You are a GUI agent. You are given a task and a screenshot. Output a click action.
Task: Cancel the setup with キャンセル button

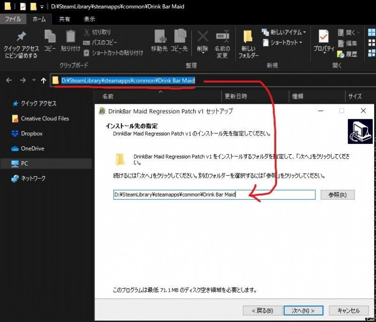[x=348, y=310]
